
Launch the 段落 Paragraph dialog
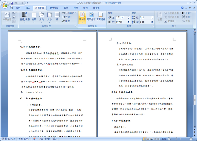[153, 26]
